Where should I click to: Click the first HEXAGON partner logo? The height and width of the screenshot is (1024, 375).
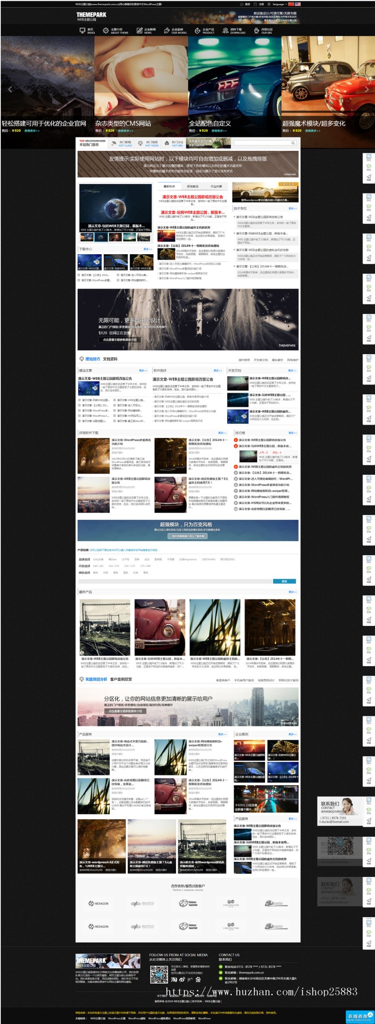98,904
